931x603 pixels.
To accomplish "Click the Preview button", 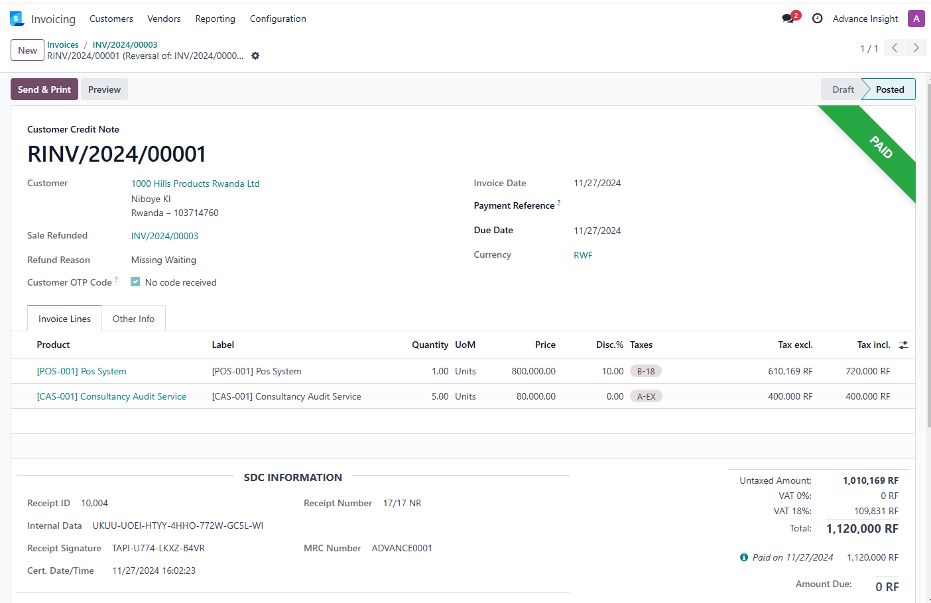I will click(x=104, y=89).
